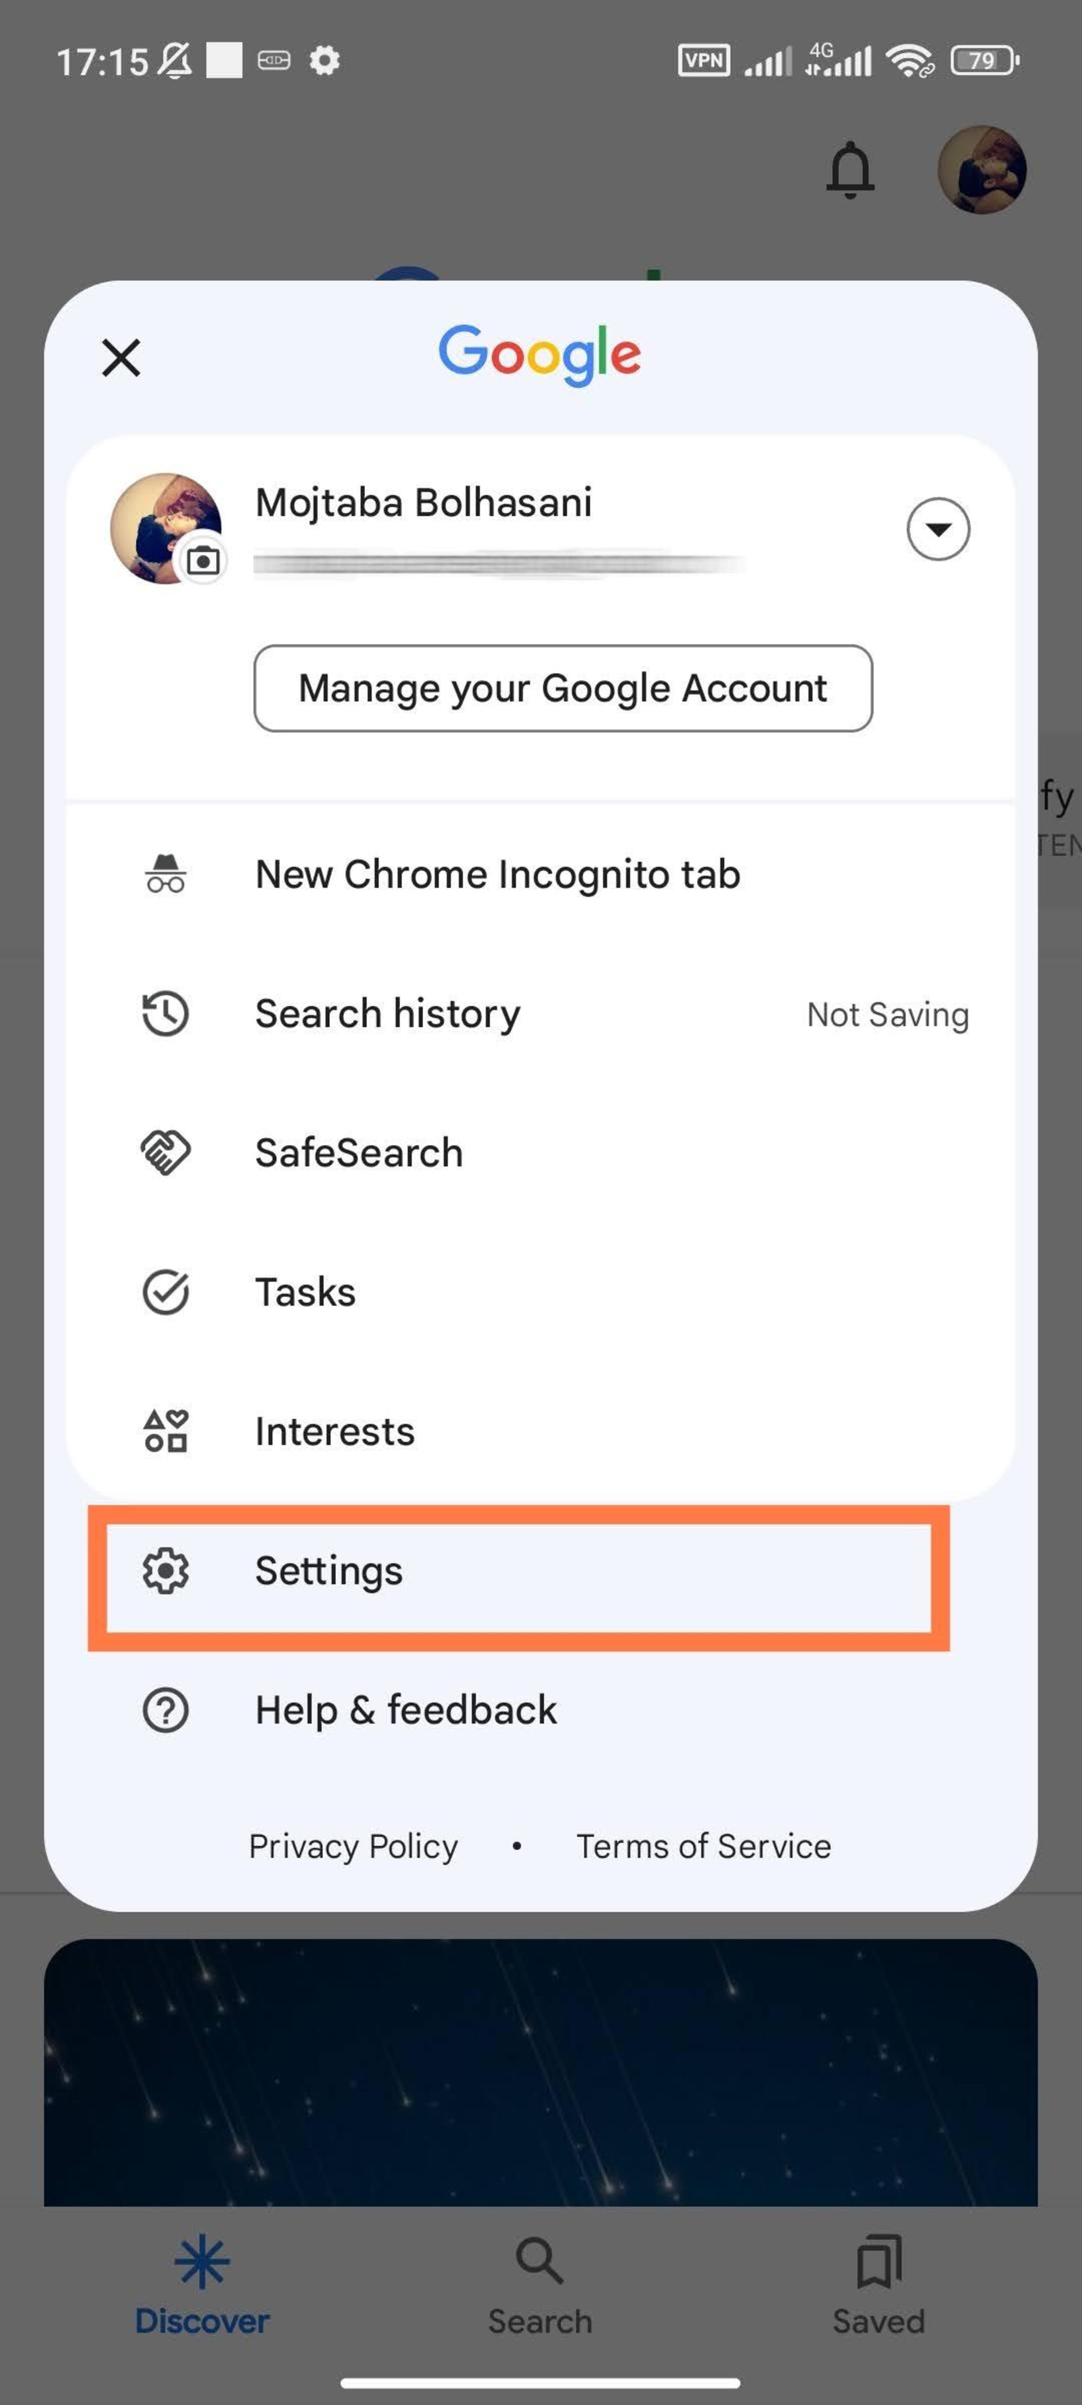Click the Tasks checkmark icon

(166, 1291)
